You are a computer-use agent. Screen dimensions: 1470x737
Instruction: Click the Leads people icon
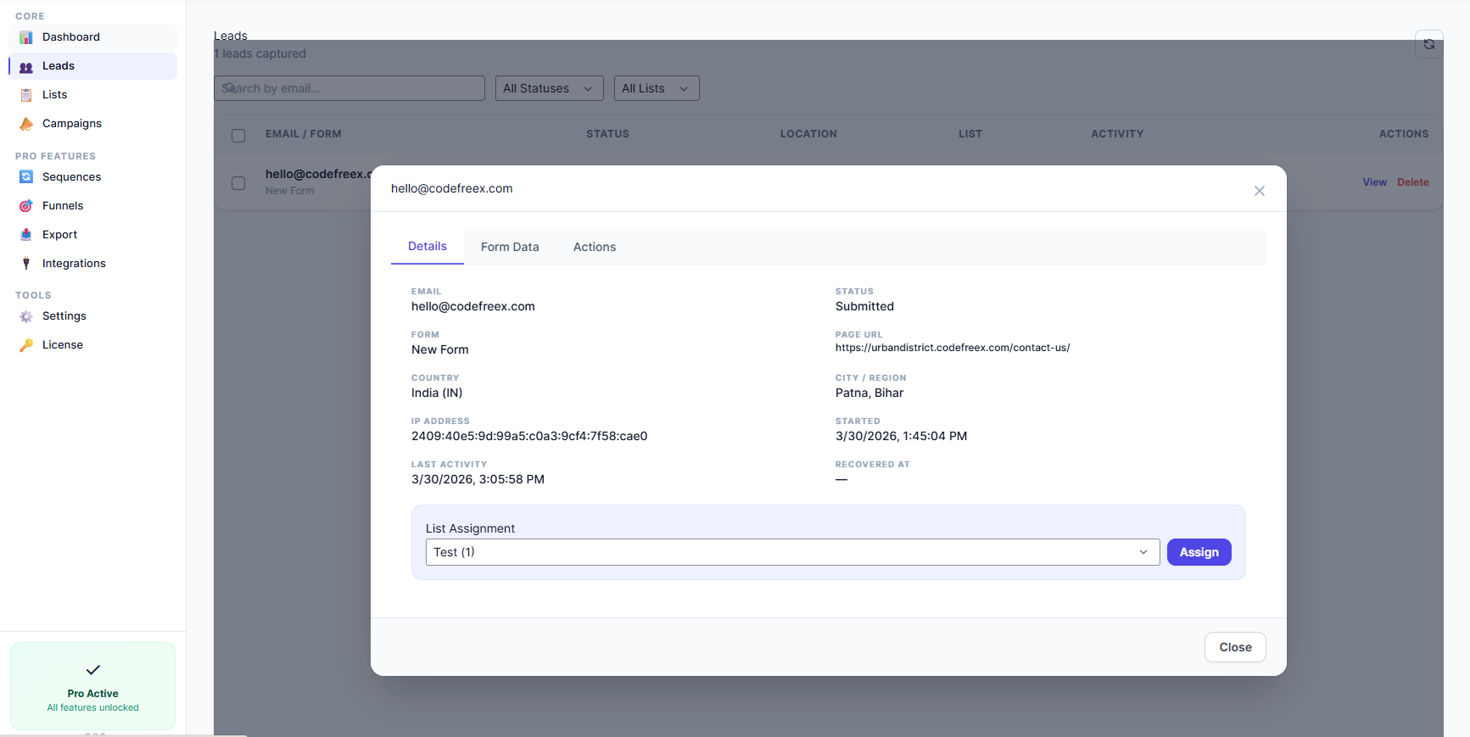click(x=26, y=66)
